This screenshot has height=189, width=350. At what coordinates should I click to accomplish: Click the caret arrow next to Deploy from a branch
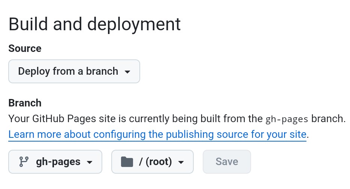(127, 72)
